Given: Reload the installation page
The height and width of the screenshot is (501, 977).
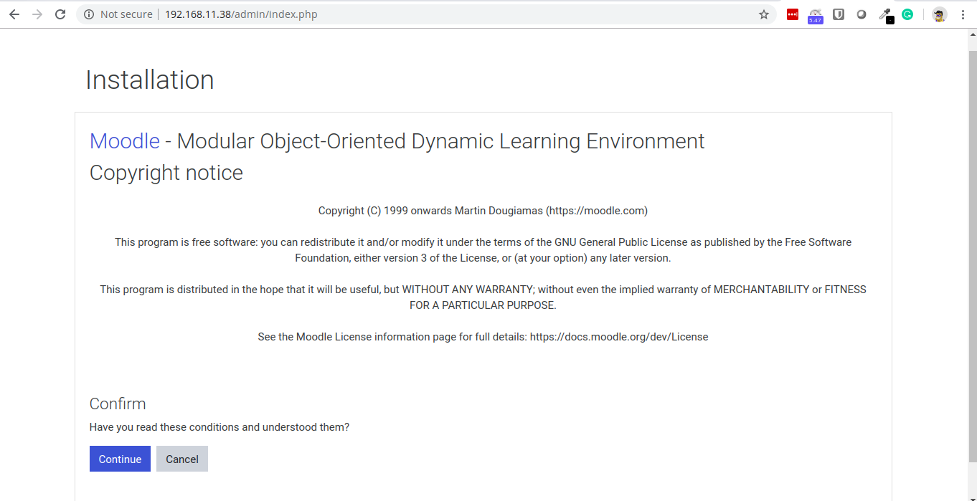Looking at the screenshot, I should coord(60,14).
